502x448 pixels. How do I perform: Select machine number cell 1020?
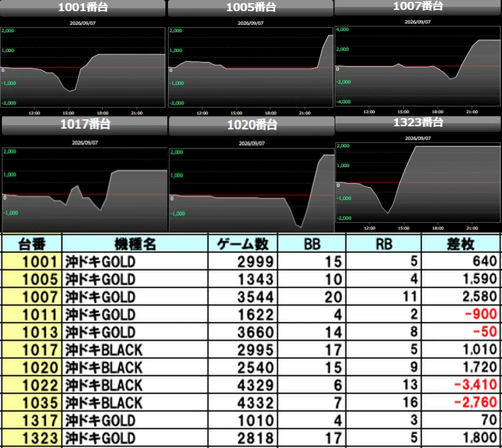click(32, 367)
